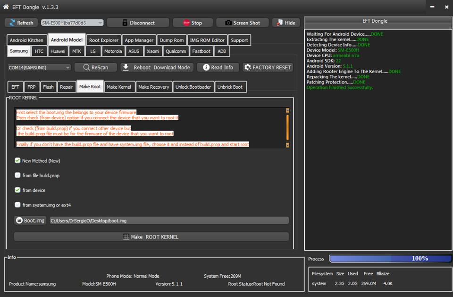Open the Unlock Bootloader sub-tab
The height and width of the screenshot is (297, 453).
click(x=193, y=87)
